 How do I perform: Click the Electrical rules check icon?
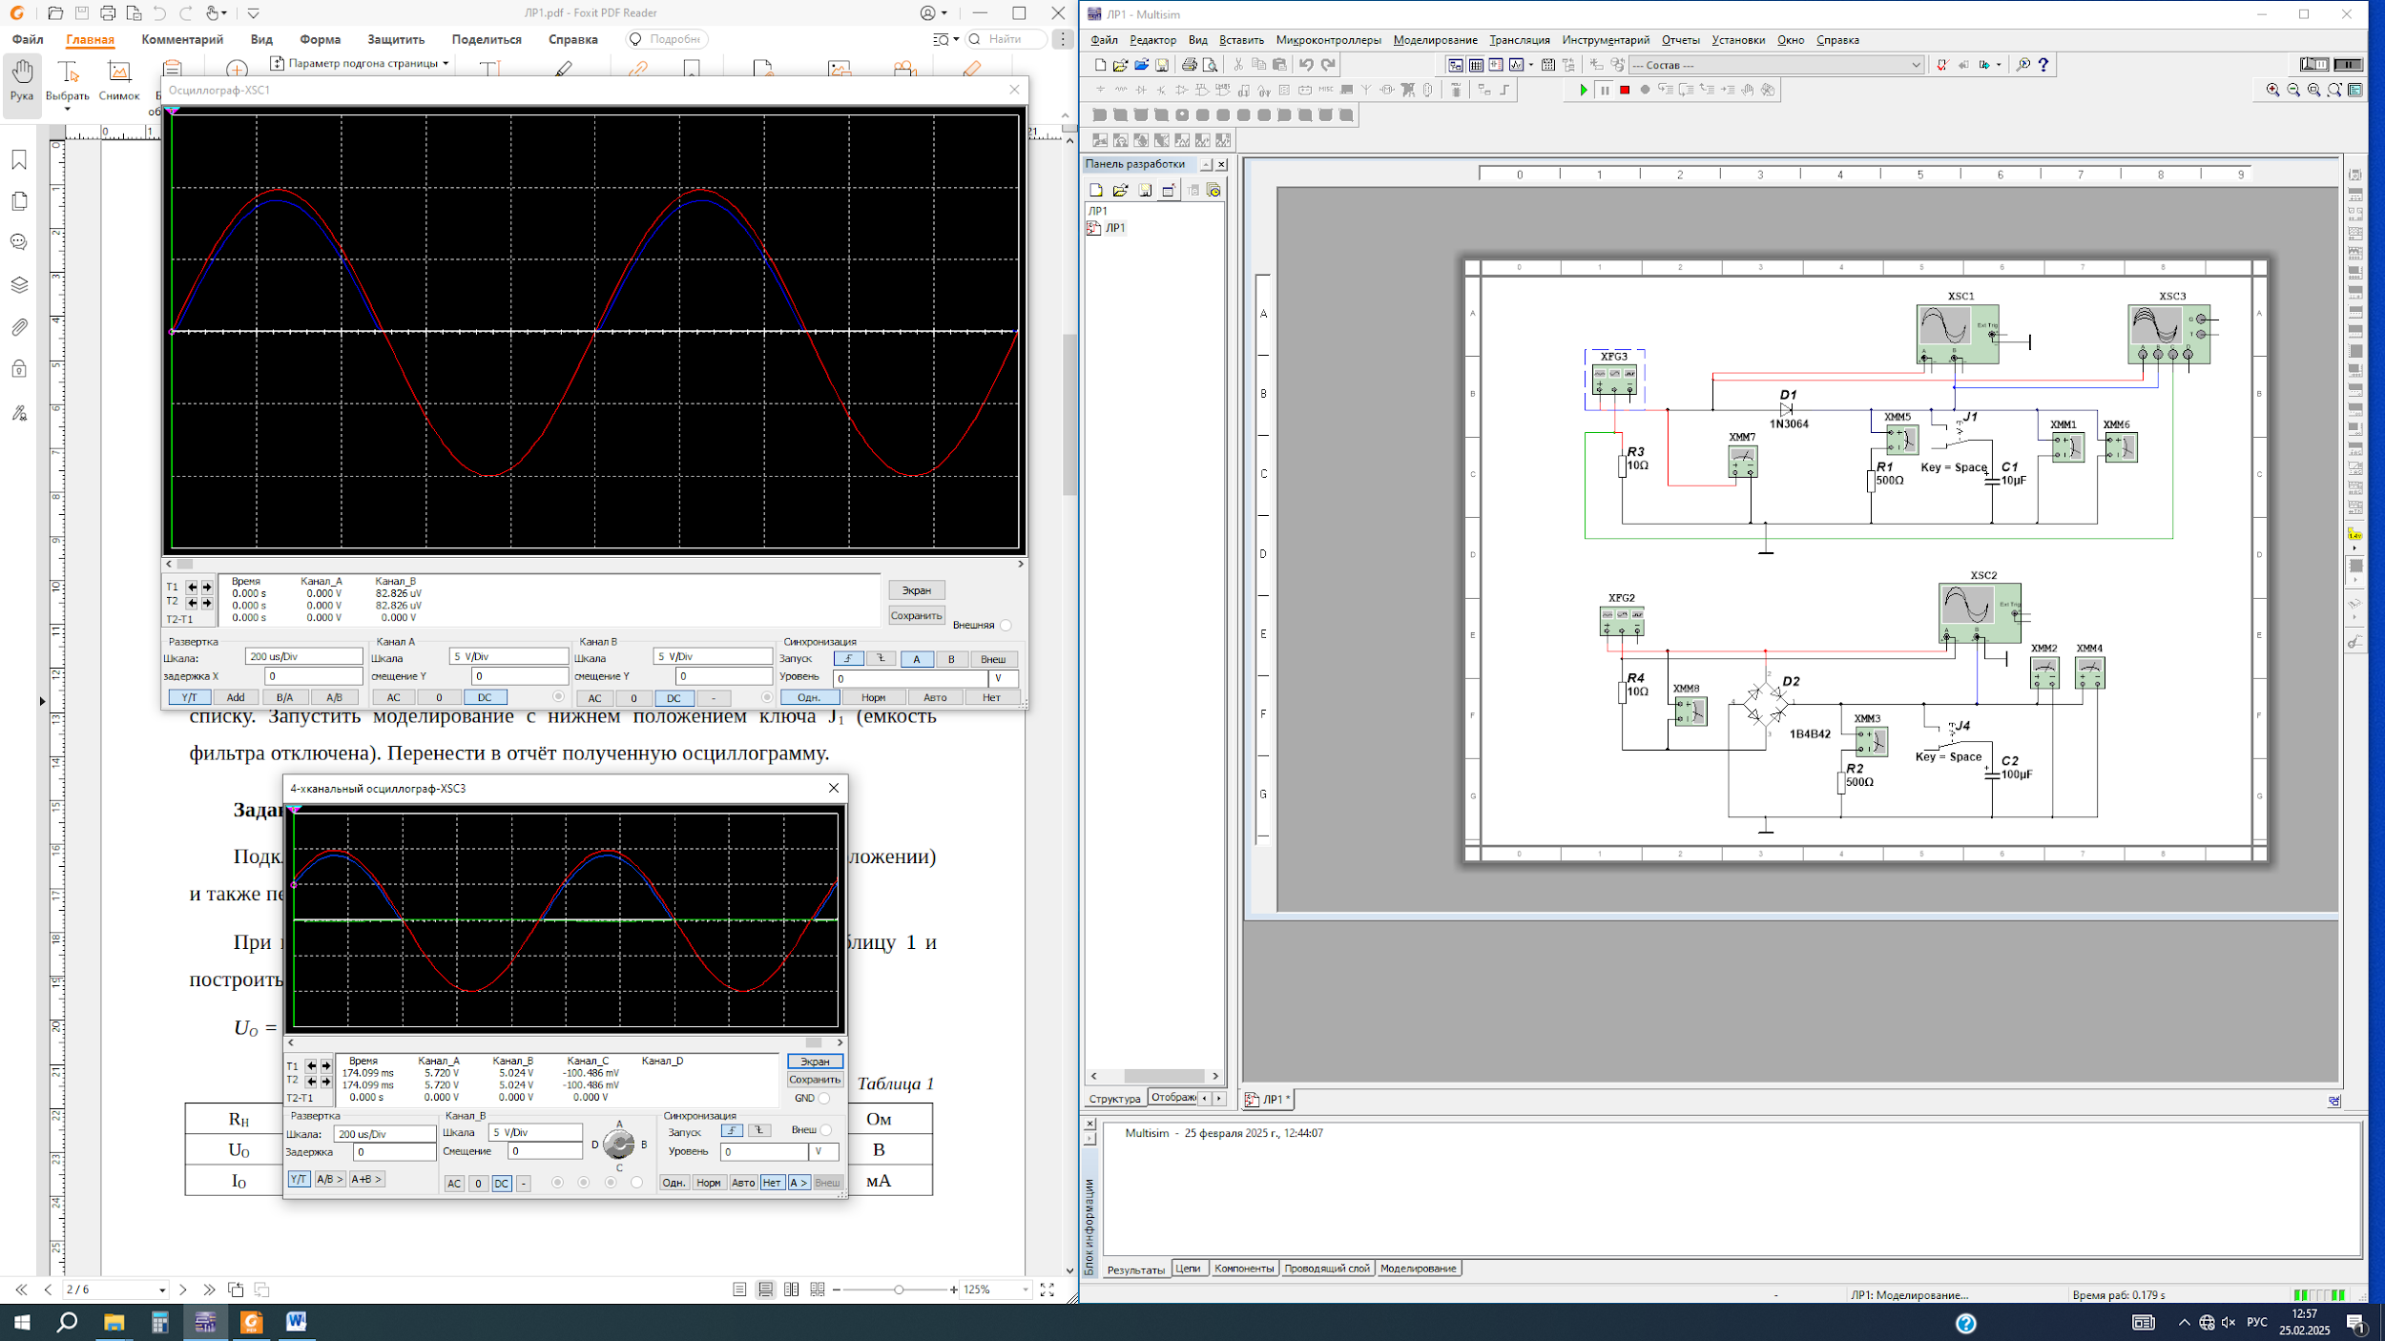tap(1941, 65)
